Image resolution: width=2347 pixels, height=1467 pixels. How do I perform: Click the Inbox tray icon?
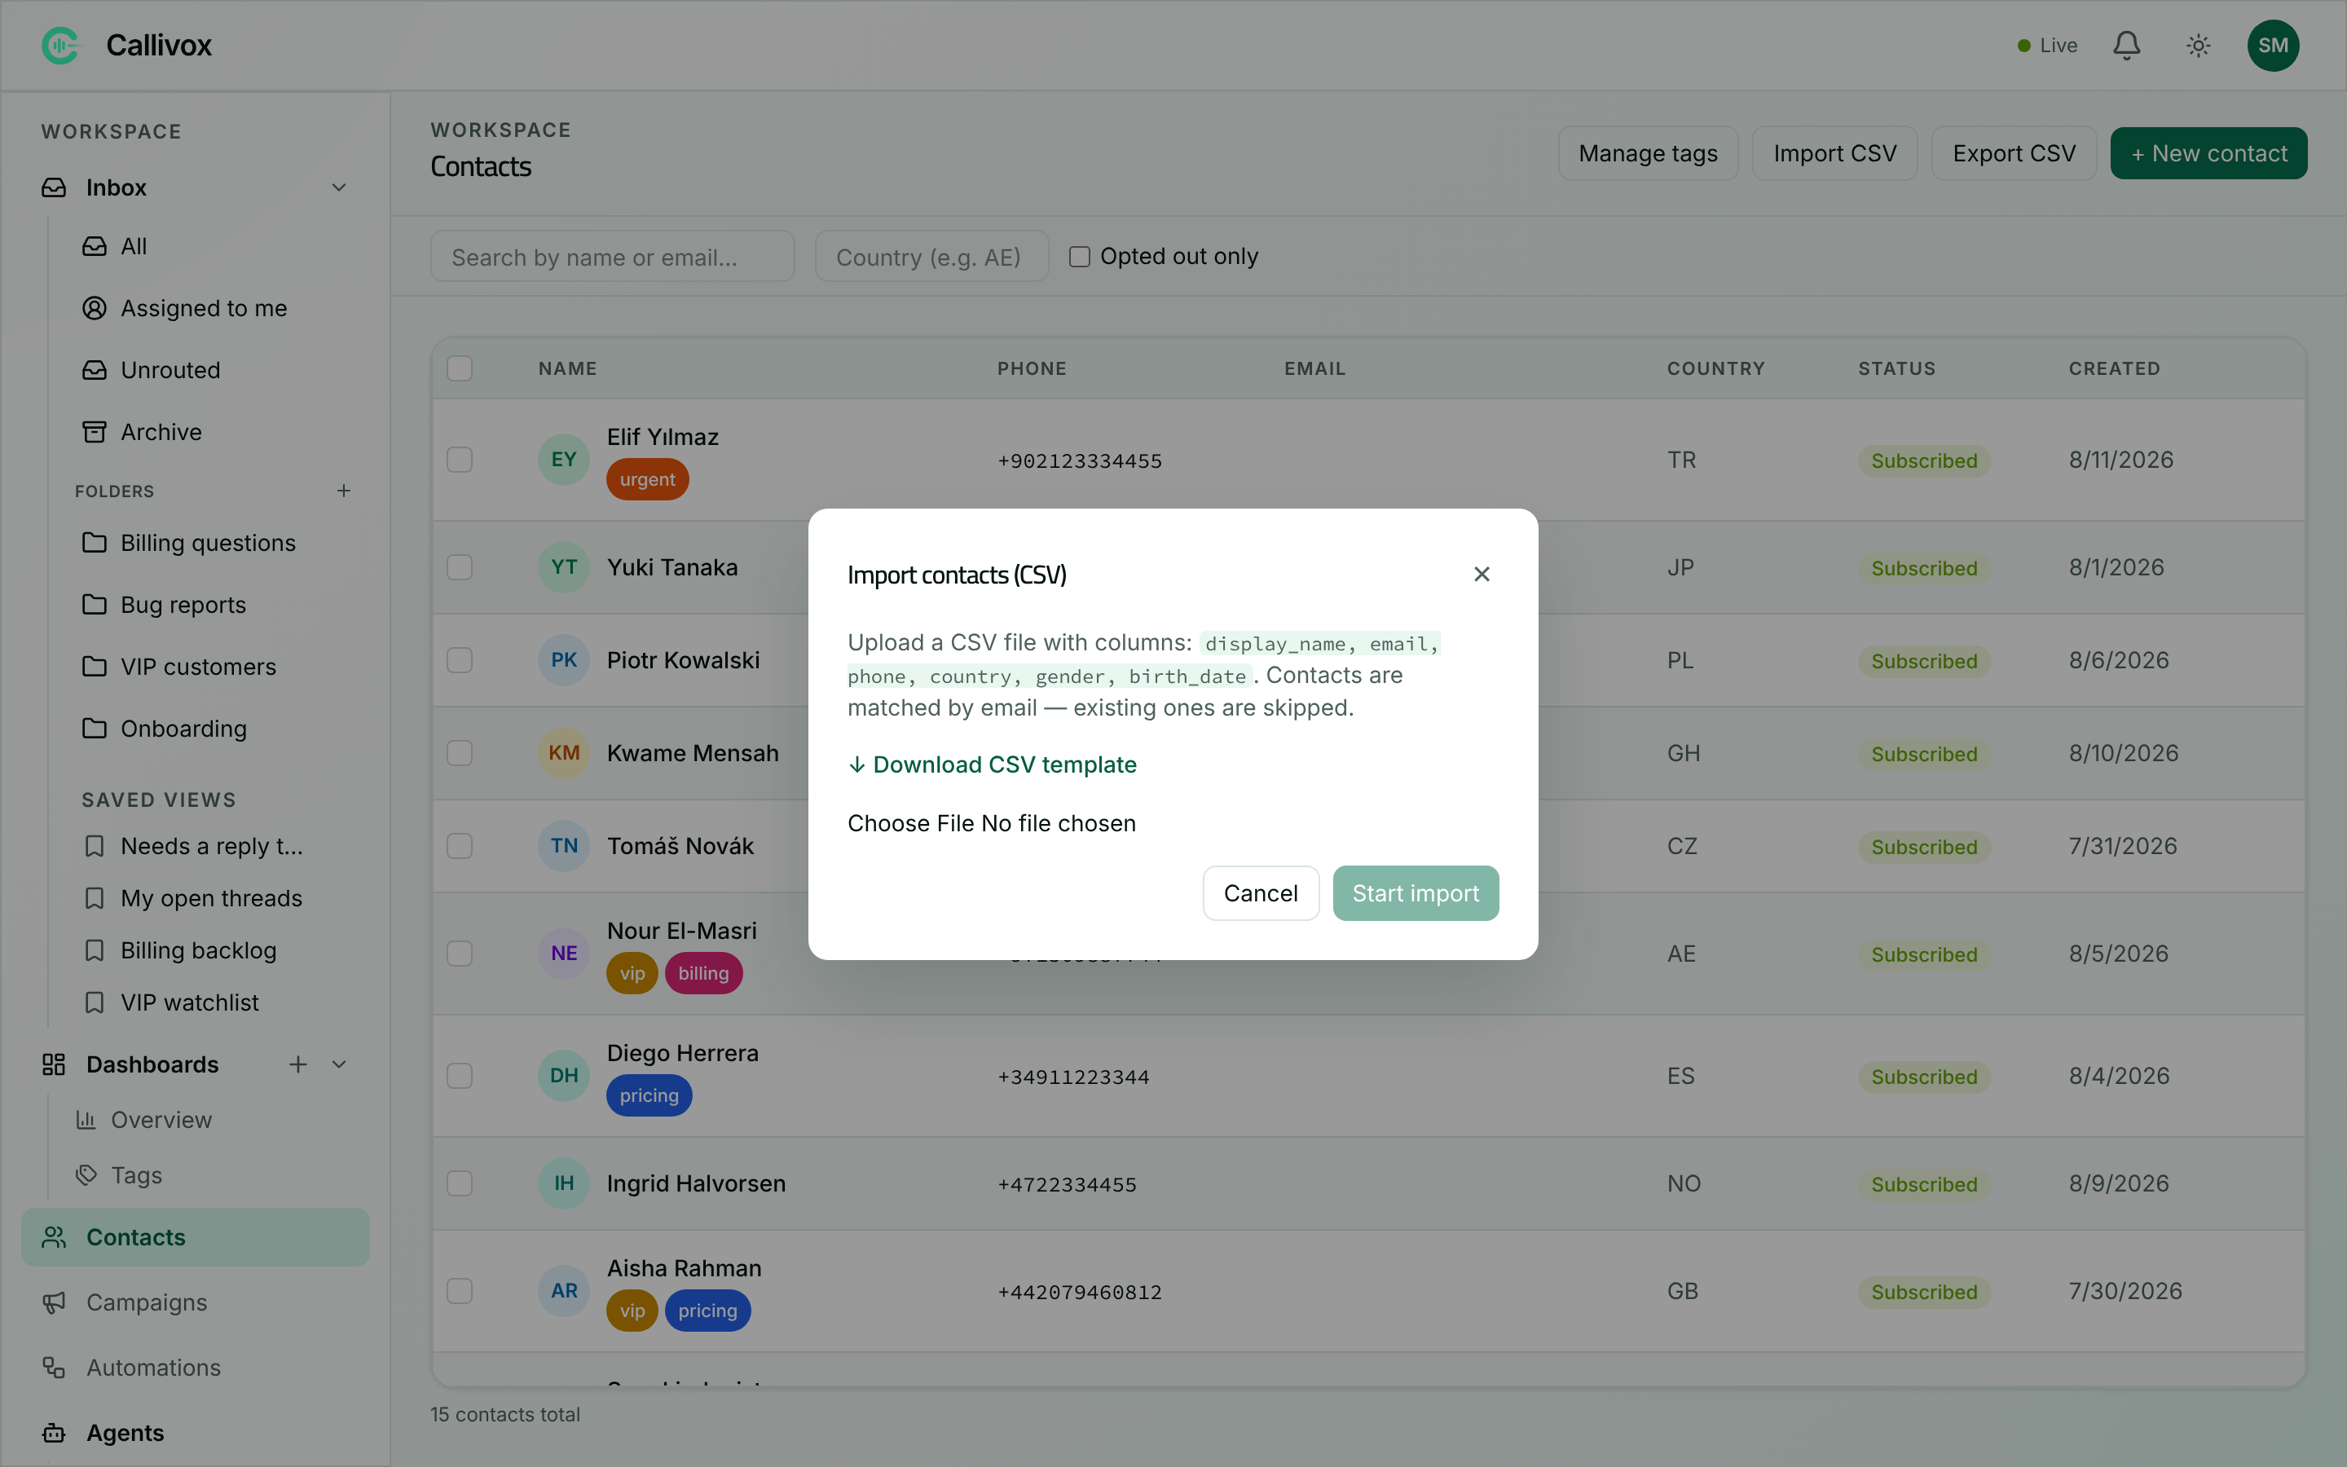55,187
